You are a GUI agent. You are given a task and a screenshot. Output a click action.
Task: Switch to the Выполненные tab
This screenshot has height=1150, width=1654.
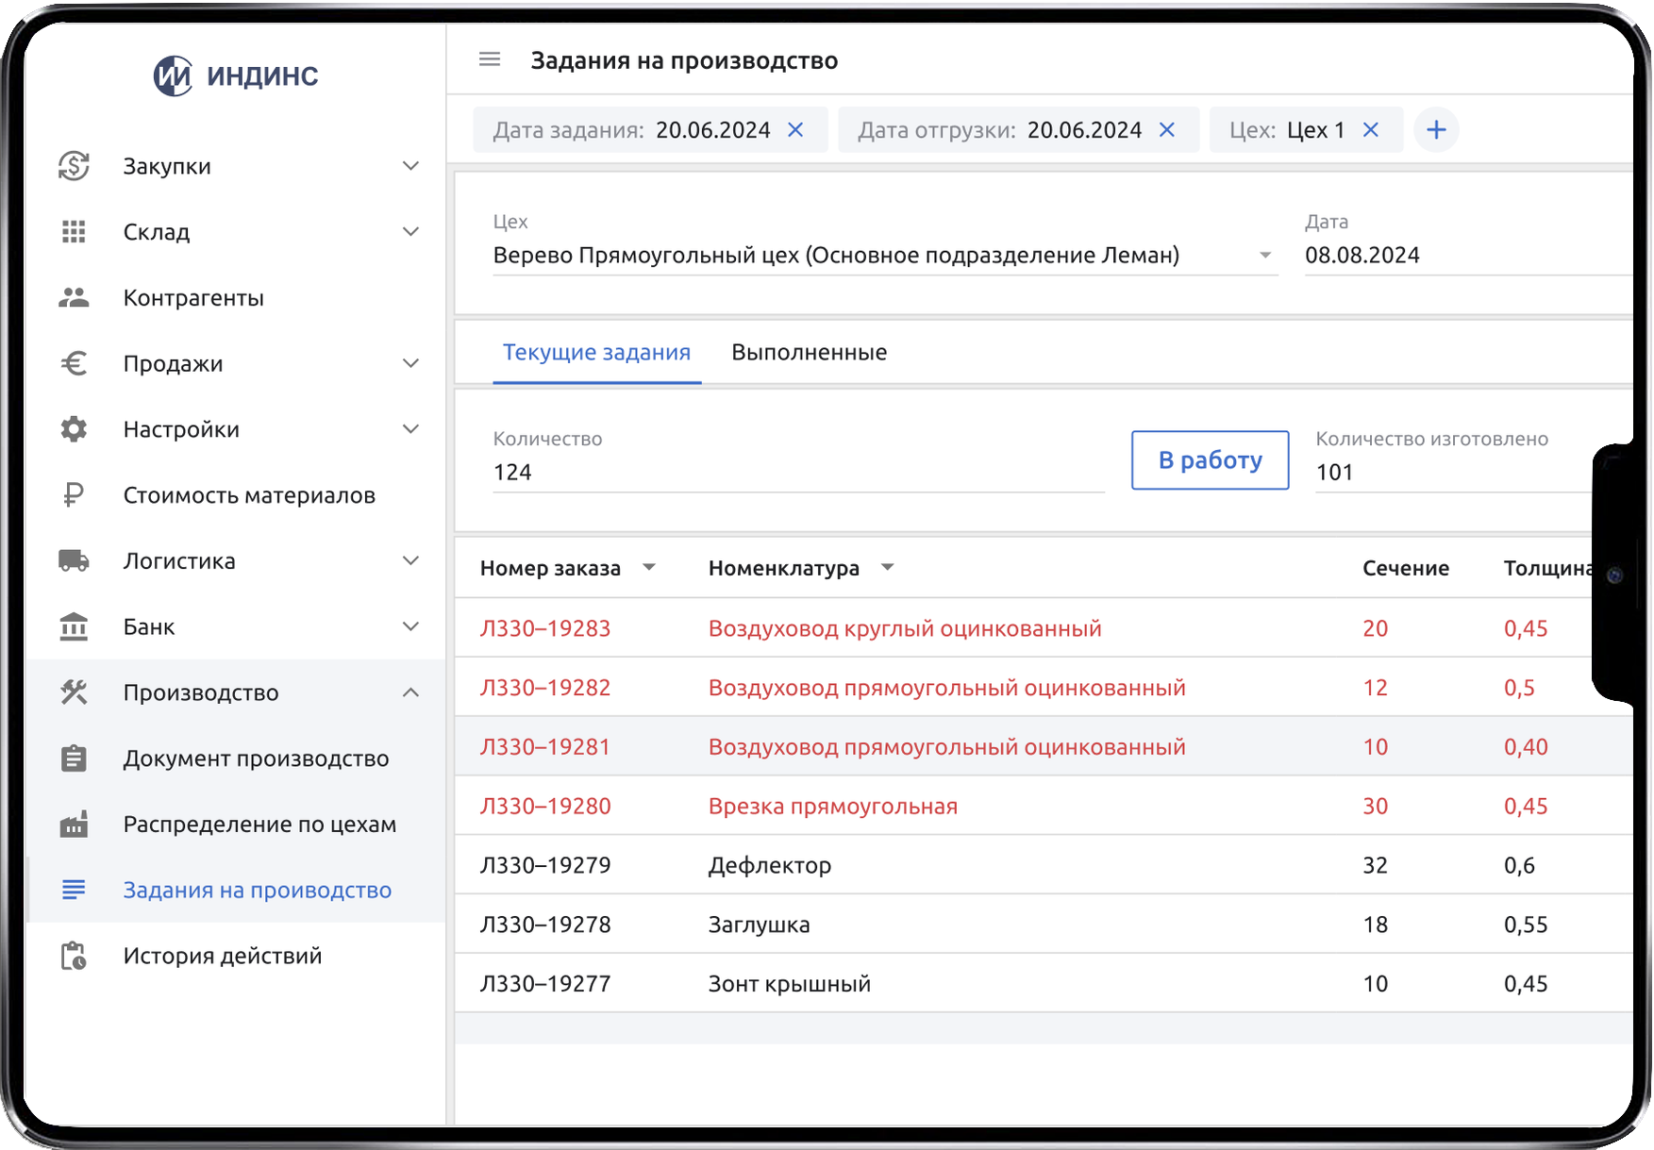coord(809,352)
